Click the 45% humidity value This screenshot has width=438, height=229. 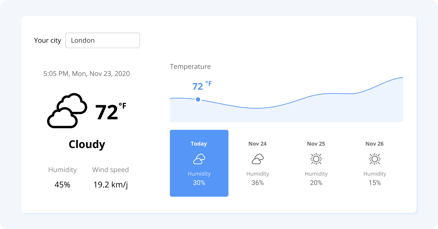tap(63, 185)
